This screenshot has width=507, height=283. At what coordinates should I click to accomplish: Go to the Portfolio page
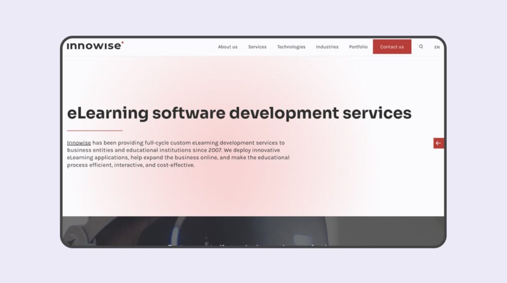(358, 47)
